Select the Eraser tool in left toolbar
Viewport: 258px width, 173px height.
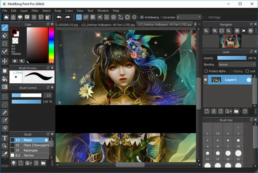point(5,35)
